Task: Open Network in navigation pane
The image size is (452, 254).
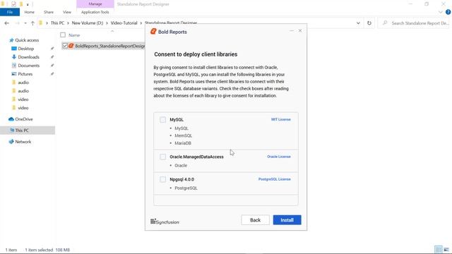Action: [23, 142]
